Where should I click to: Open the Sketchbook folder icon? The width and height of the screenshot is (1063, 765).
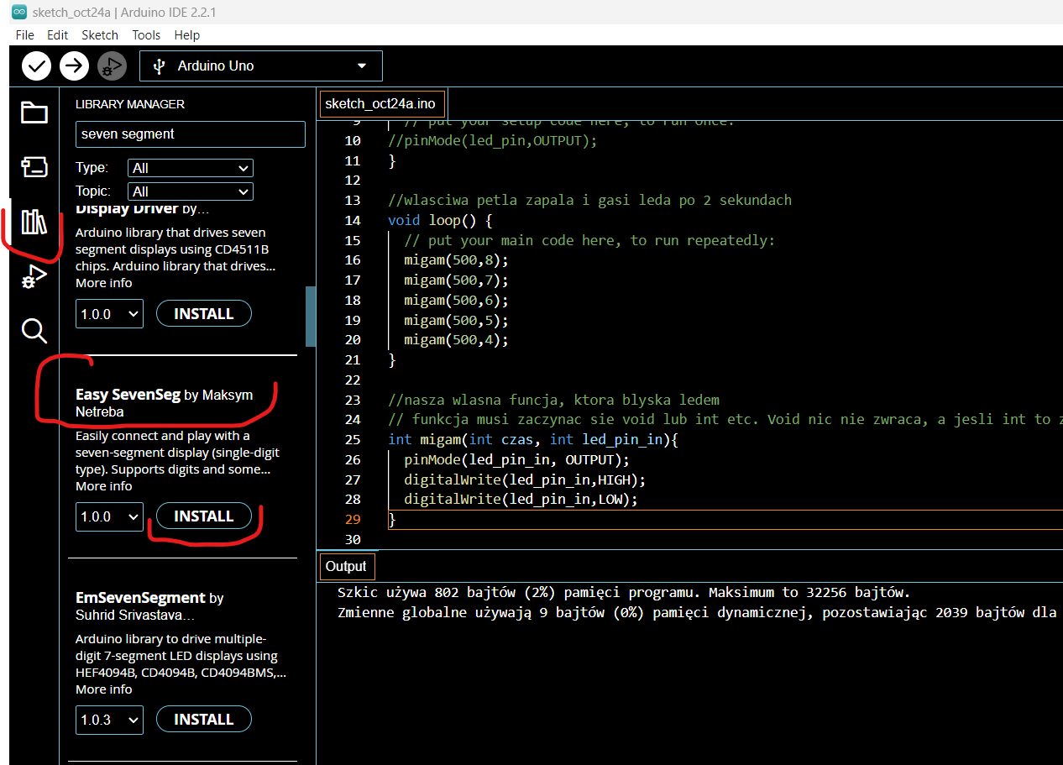(34, 113)
